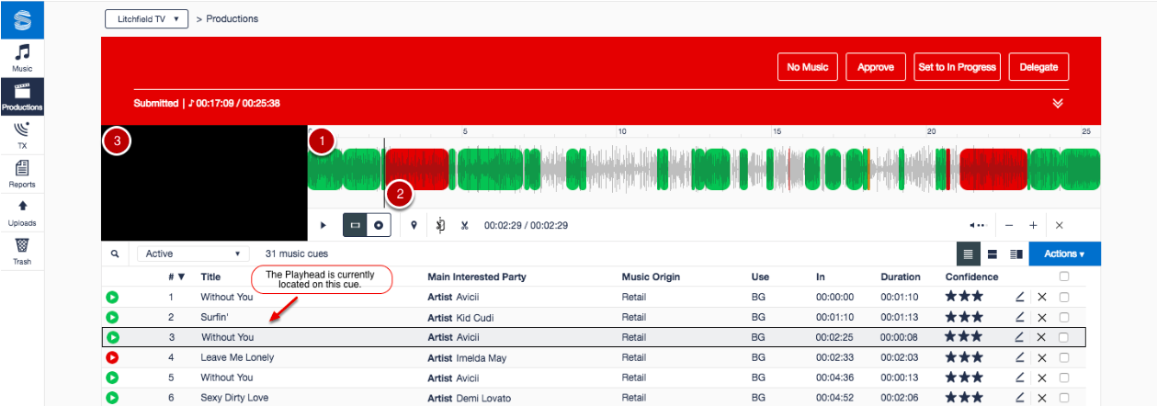Play cue 6 Sexy Dirty Love

pyautogui.click(x=112, y=398)
